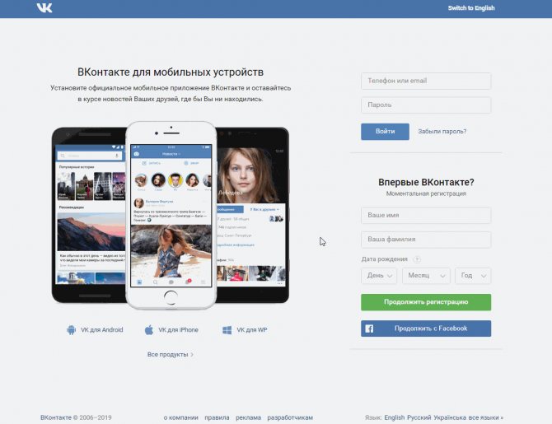Viewport: 552px width, 424px height.
Task: Open the Месяц month dropdown
Action: [426, 276]
